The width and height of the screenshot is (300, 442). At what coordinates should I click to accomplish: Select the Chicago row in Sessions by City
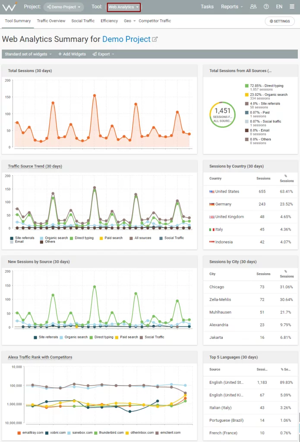(250, 287)
